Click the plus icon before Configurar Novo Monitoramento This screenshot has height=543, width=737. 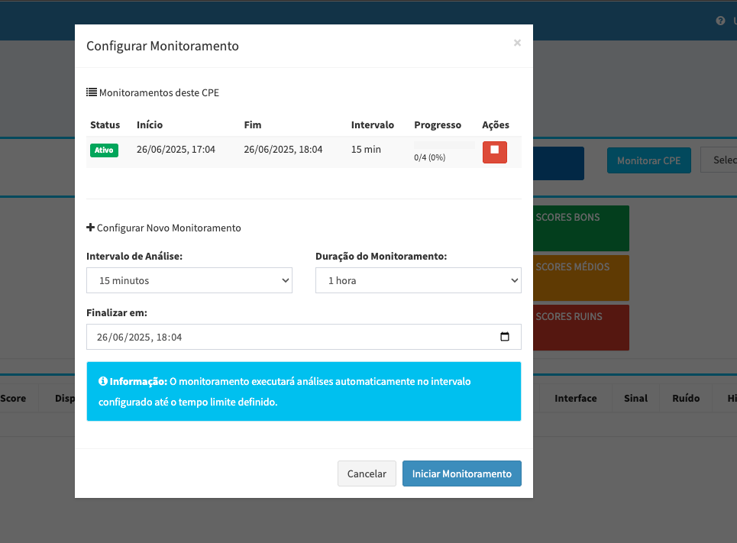(91, 228)
